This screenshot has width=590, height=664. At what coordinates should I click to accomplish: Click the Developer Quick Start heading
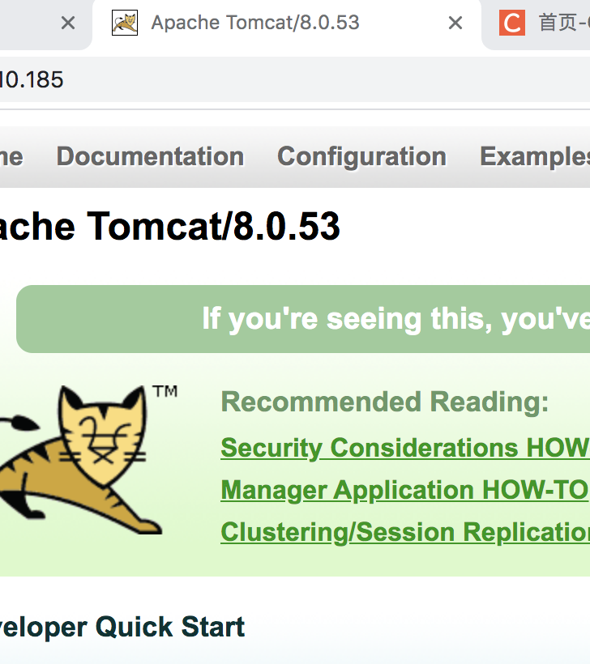click(x=122, y=627)
